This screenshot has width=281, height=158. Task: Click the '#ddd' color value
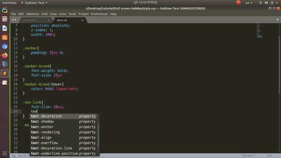click(x=49, y=89)
